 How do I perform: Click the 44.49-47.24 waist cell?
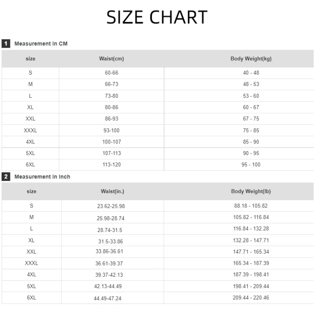click(x=108, y=298)
